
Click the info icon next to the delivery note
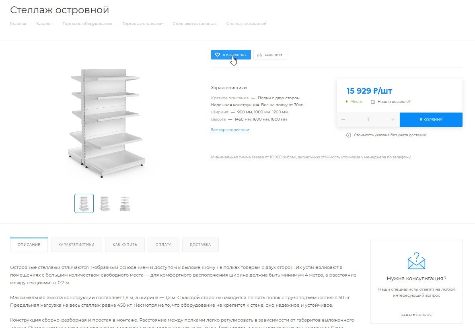349,135
